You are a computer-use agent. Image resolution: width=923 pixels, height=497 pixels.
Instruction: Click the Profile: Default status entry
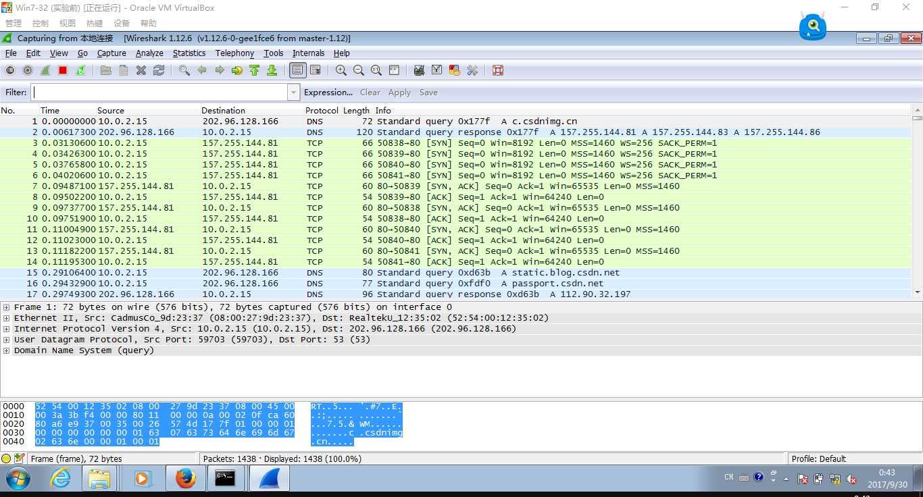(818, 459)
